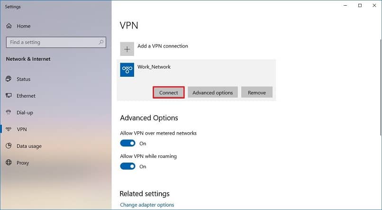
Task: Open the Ethernet settings page
Action: [x=26, y=96]
